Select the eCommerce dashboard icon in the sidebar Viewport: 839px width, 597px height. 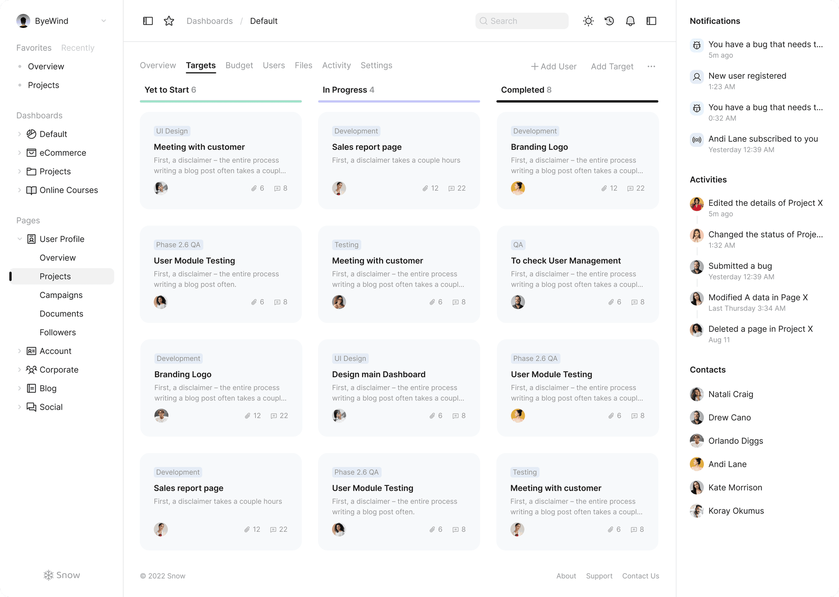coord(32,153)
